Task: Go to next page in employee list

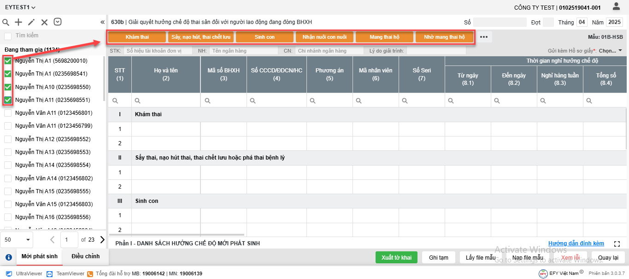Action: click(x=102, y=239)
